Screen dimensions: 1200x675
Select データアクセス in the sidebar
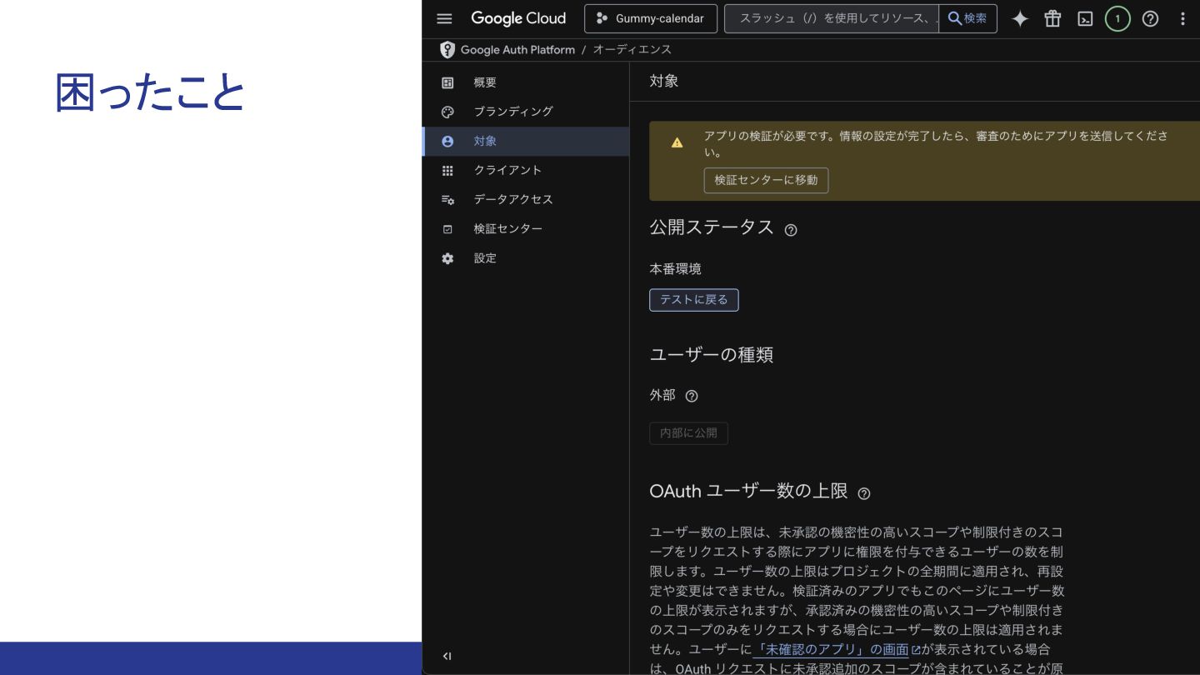[526, 199]
